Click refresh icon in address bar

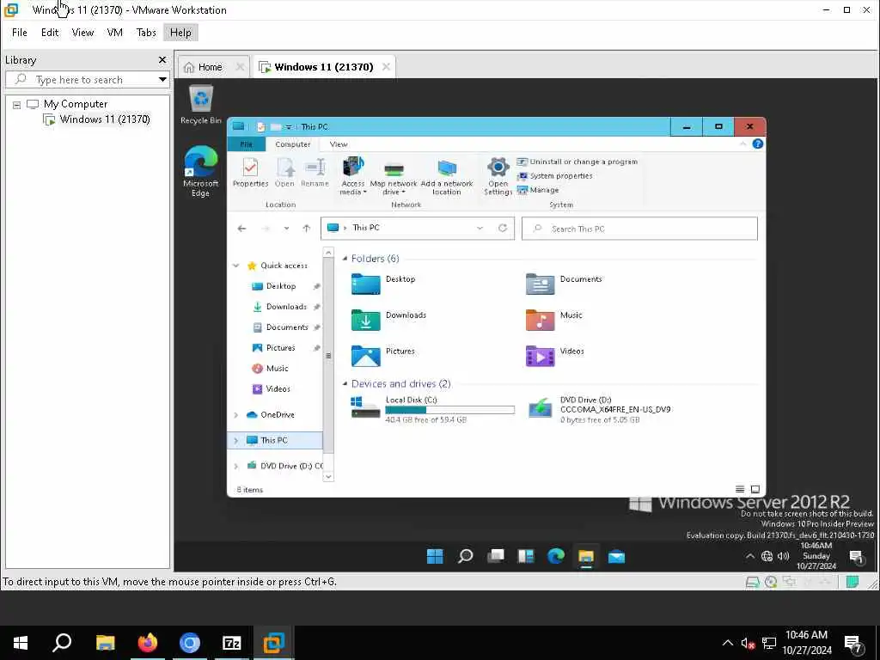[x=503, y=228]
